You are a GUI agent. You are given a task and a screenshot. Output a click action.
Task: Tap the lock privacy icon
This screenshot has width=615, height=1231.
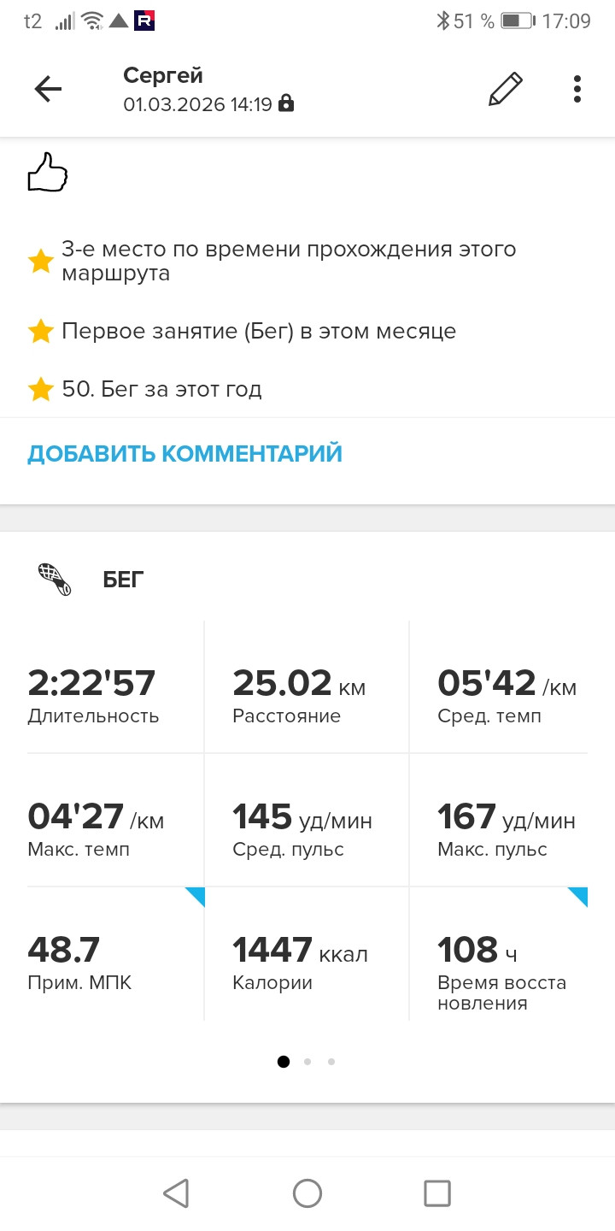point(286,104)
